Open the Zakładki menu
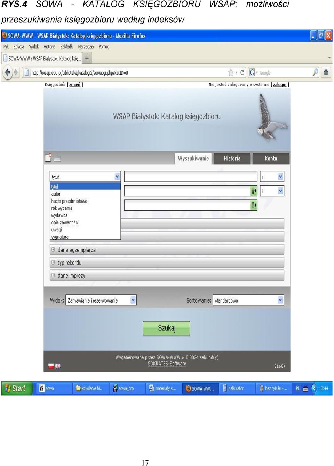The image size is (334, 466). pyautogui.click(x=67, y=47)
